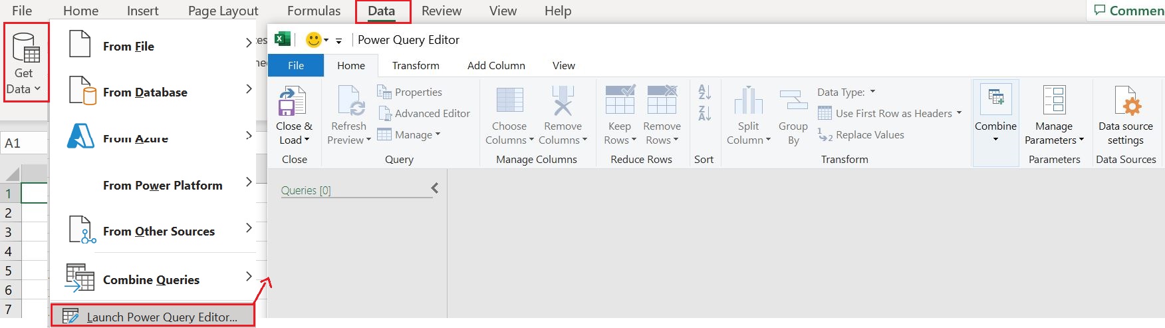The image size is (1165, 328).
Task: Select Launch Power Query Editor
Action: click(153, 317)
